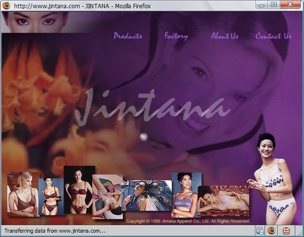Select the Contact Us link
The image size is (304, 237).
pos(273,36)
